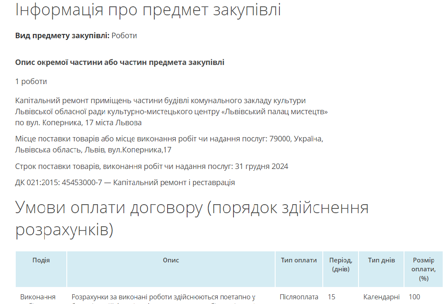Click the 'ДК 021:2015: 45453000-7' classification line
444x304 pixels.
point(125,183)
